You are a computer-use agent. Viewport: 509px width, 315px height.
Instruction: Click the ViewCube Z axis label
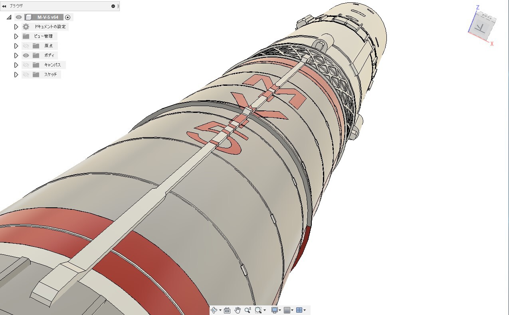(x=477, y=8)
